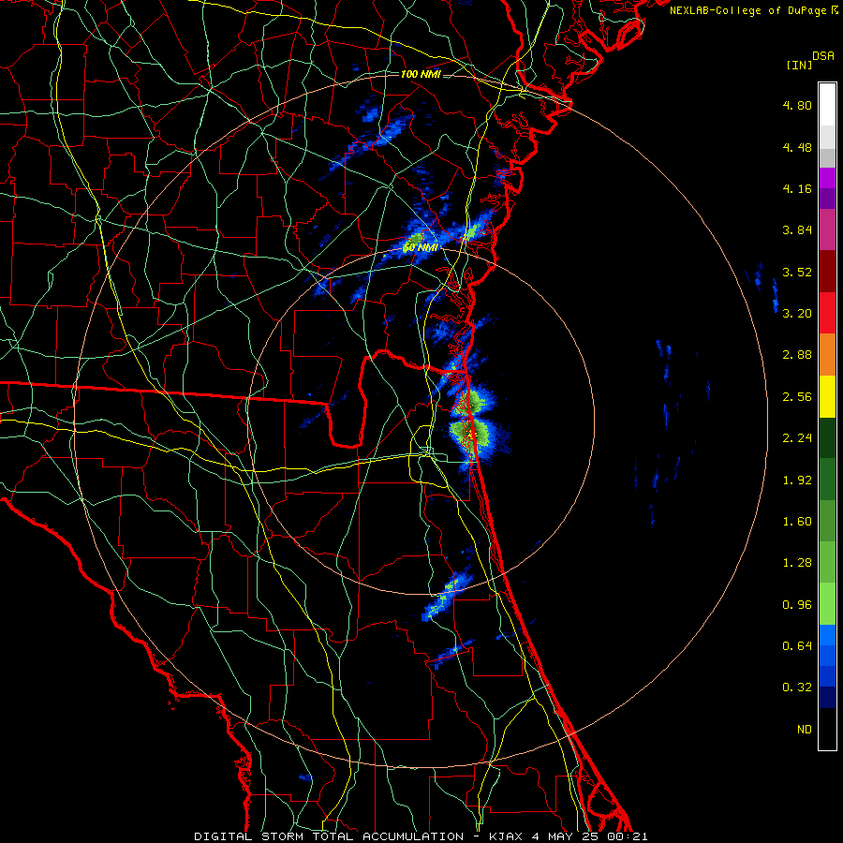This screenshot has height=843, width=843.
Task: Click the 3.20 legend value
Action: click(797, 314)
